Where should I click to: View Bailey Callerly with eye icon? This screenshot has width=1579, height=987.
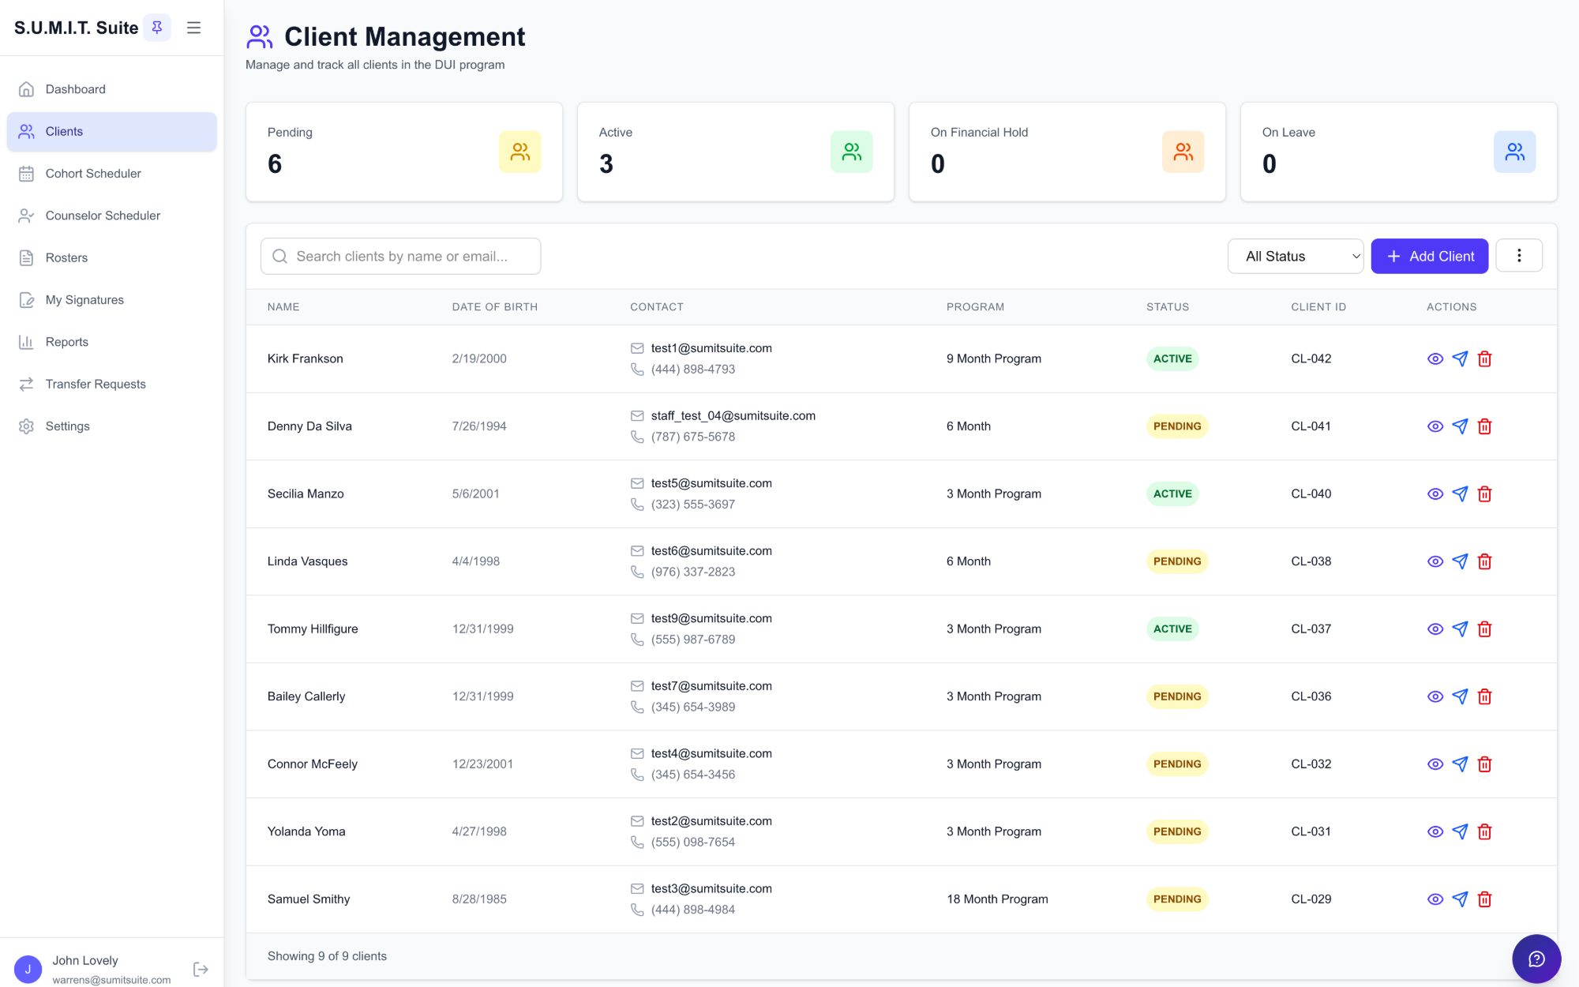tap(1435, 696)
